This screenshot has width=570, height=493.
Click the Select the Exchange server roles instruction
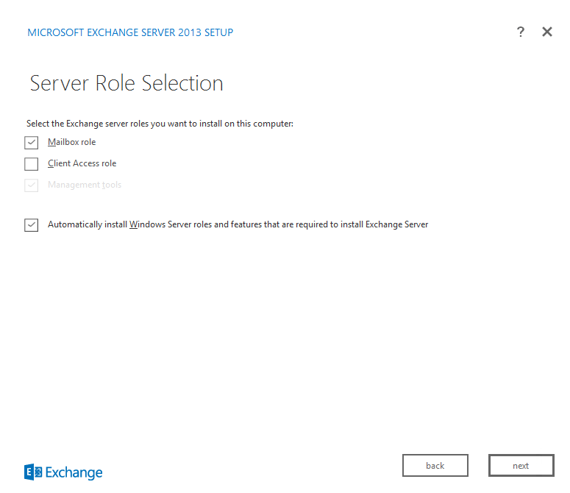(x=160, y=124)
